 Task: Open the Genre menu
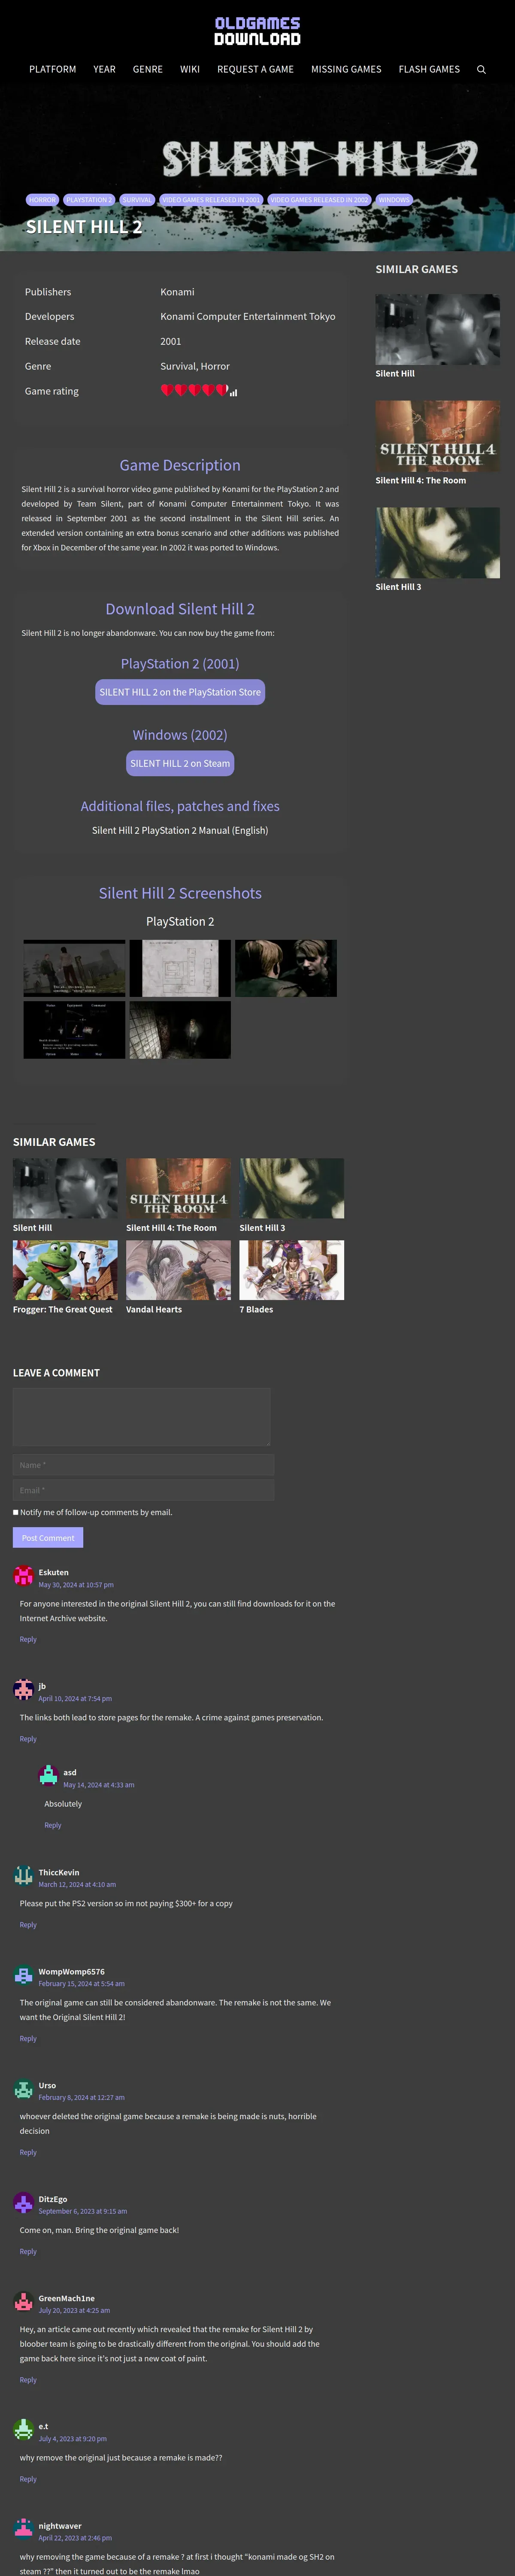[148, 69]
